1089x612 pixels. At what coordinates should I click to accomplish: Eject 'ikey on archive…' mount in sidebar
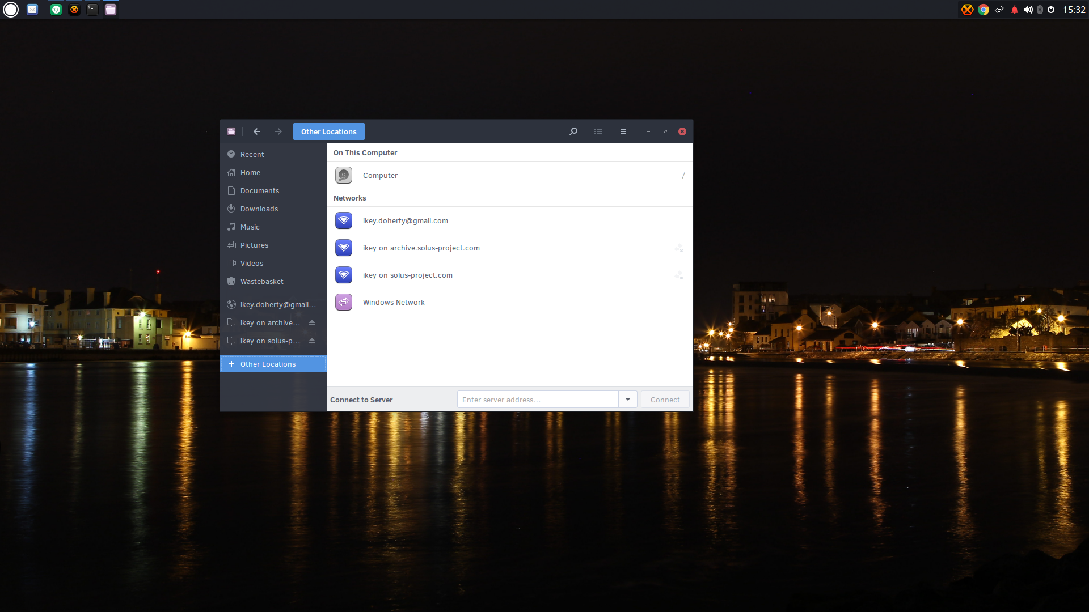(x=312, y=322)
